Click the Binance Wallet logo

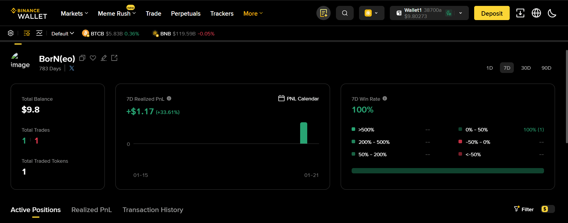(29, 14)
